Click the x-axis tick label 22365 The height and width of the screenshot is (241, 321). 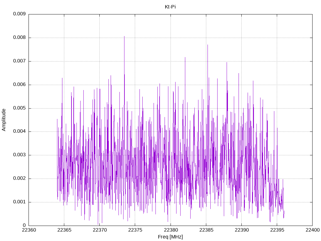(x=64, y=230)
